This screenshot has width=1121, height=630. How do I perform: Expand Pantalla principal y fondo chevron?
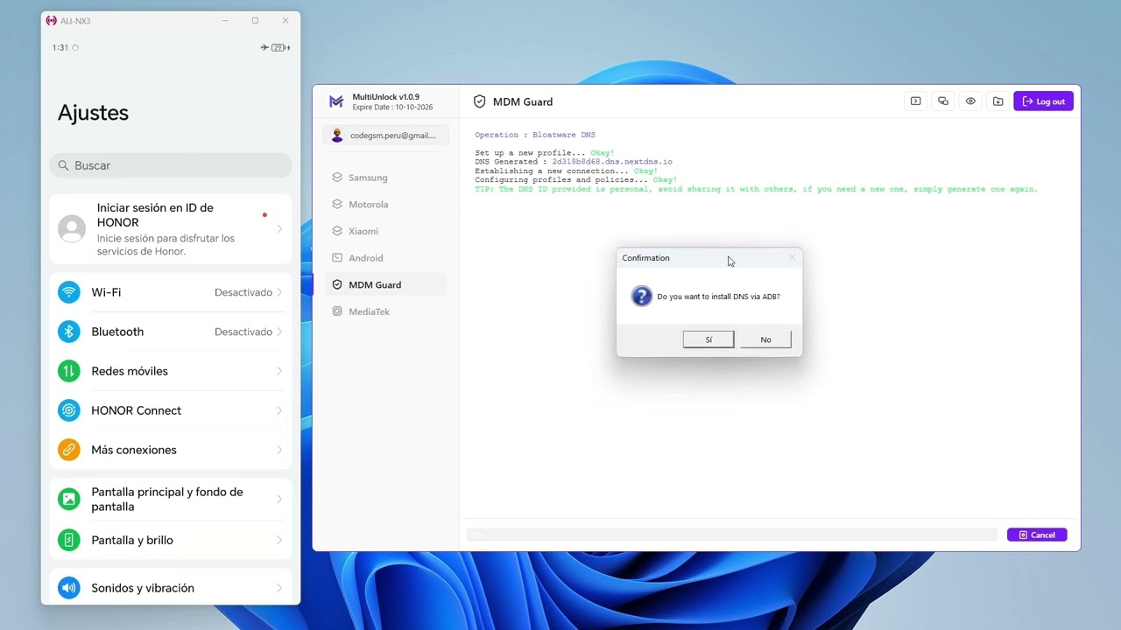click(x=279, y=499)
